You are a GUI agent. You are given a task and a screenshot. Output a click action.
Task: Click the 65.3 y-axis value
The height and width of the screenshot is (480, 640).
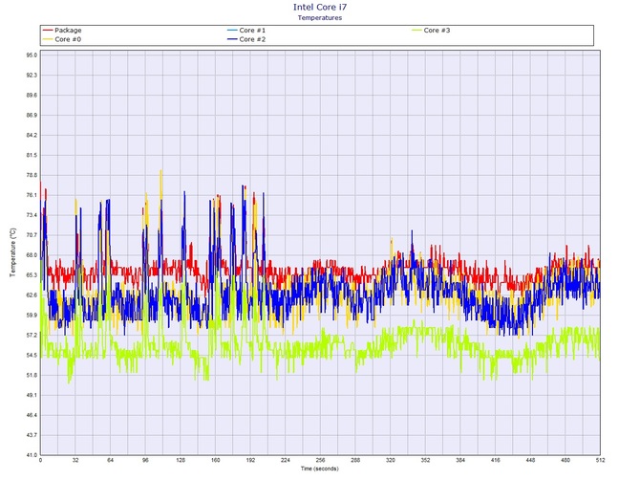click(x=32, y=275)
